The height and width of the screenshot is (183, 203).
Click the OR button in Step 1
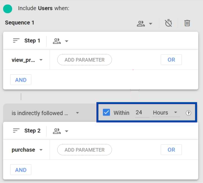(171, 60)
